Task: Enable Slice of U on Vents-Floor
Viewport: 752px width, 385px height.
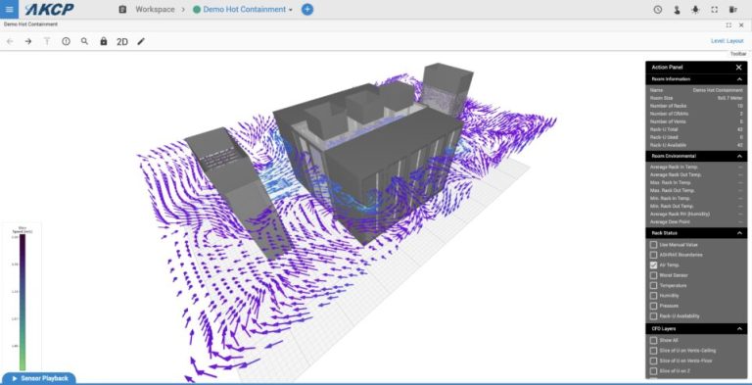Action: point(653,361)
